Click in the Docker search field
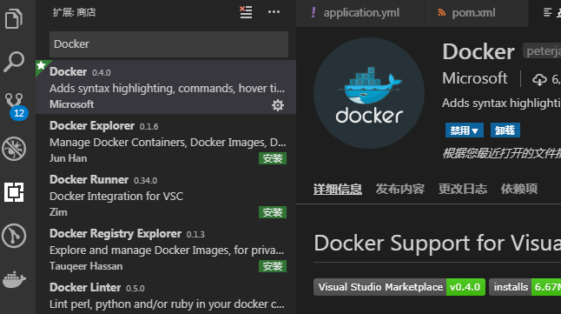This screenshot has height=314, width=561. [x=168, y=44]
